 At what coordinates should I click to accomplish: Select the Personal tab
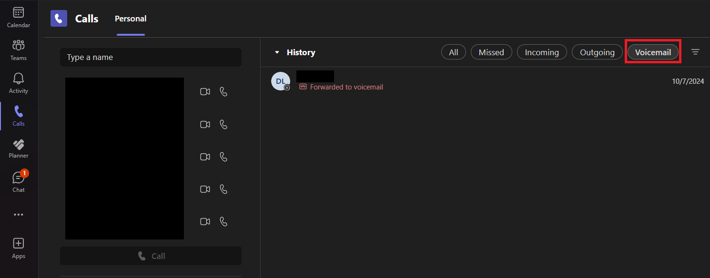[x=131, y=19]
